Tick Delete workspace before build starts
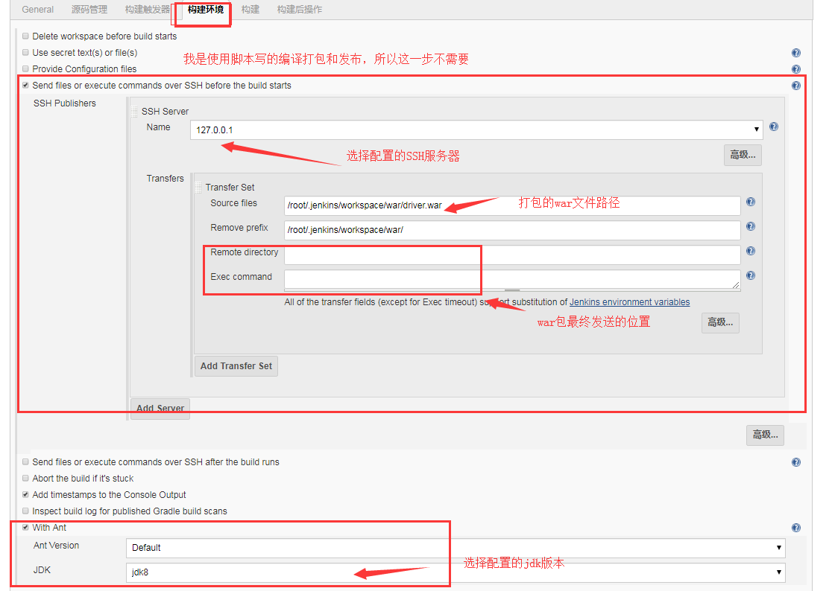The height and width of the screenshot is (591, 832). [25, 36]
